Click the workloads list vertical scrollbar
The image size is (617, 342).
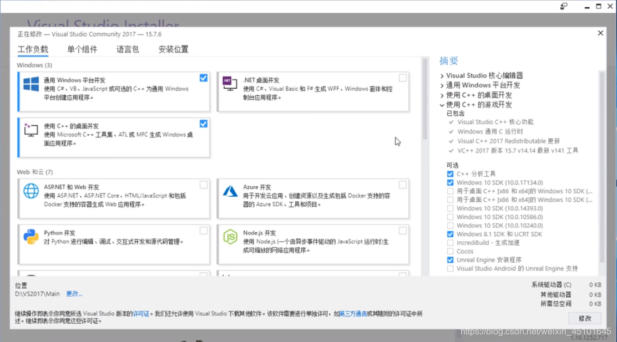424,99
